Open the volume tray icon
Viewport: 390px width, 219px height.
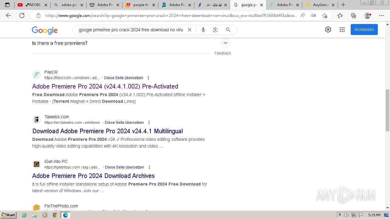[346, 215]
